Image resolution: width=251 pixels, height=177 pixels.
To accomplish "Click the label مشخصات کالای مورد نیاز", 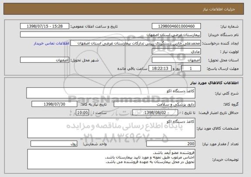I will 217,128.
